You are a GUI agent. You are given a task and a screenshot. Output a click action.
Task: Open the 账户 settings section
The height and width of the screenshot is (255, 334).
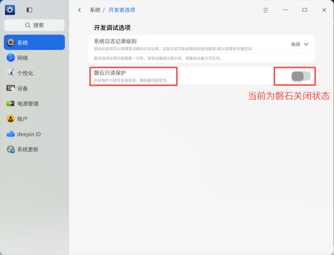click(34, 119)
